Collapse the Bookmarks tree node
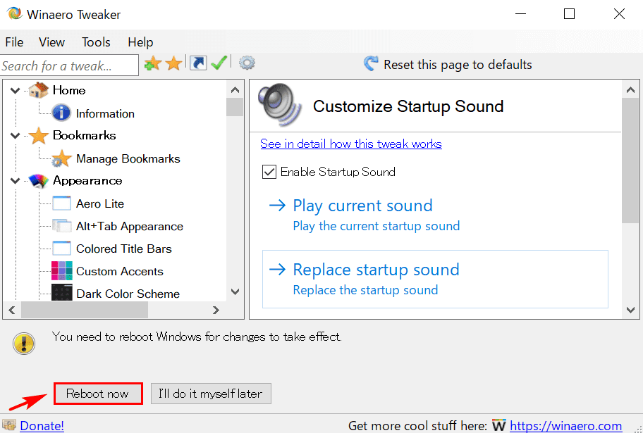This screenshot has height=433, width=643. pyautogui.click(x=16, y=136)
